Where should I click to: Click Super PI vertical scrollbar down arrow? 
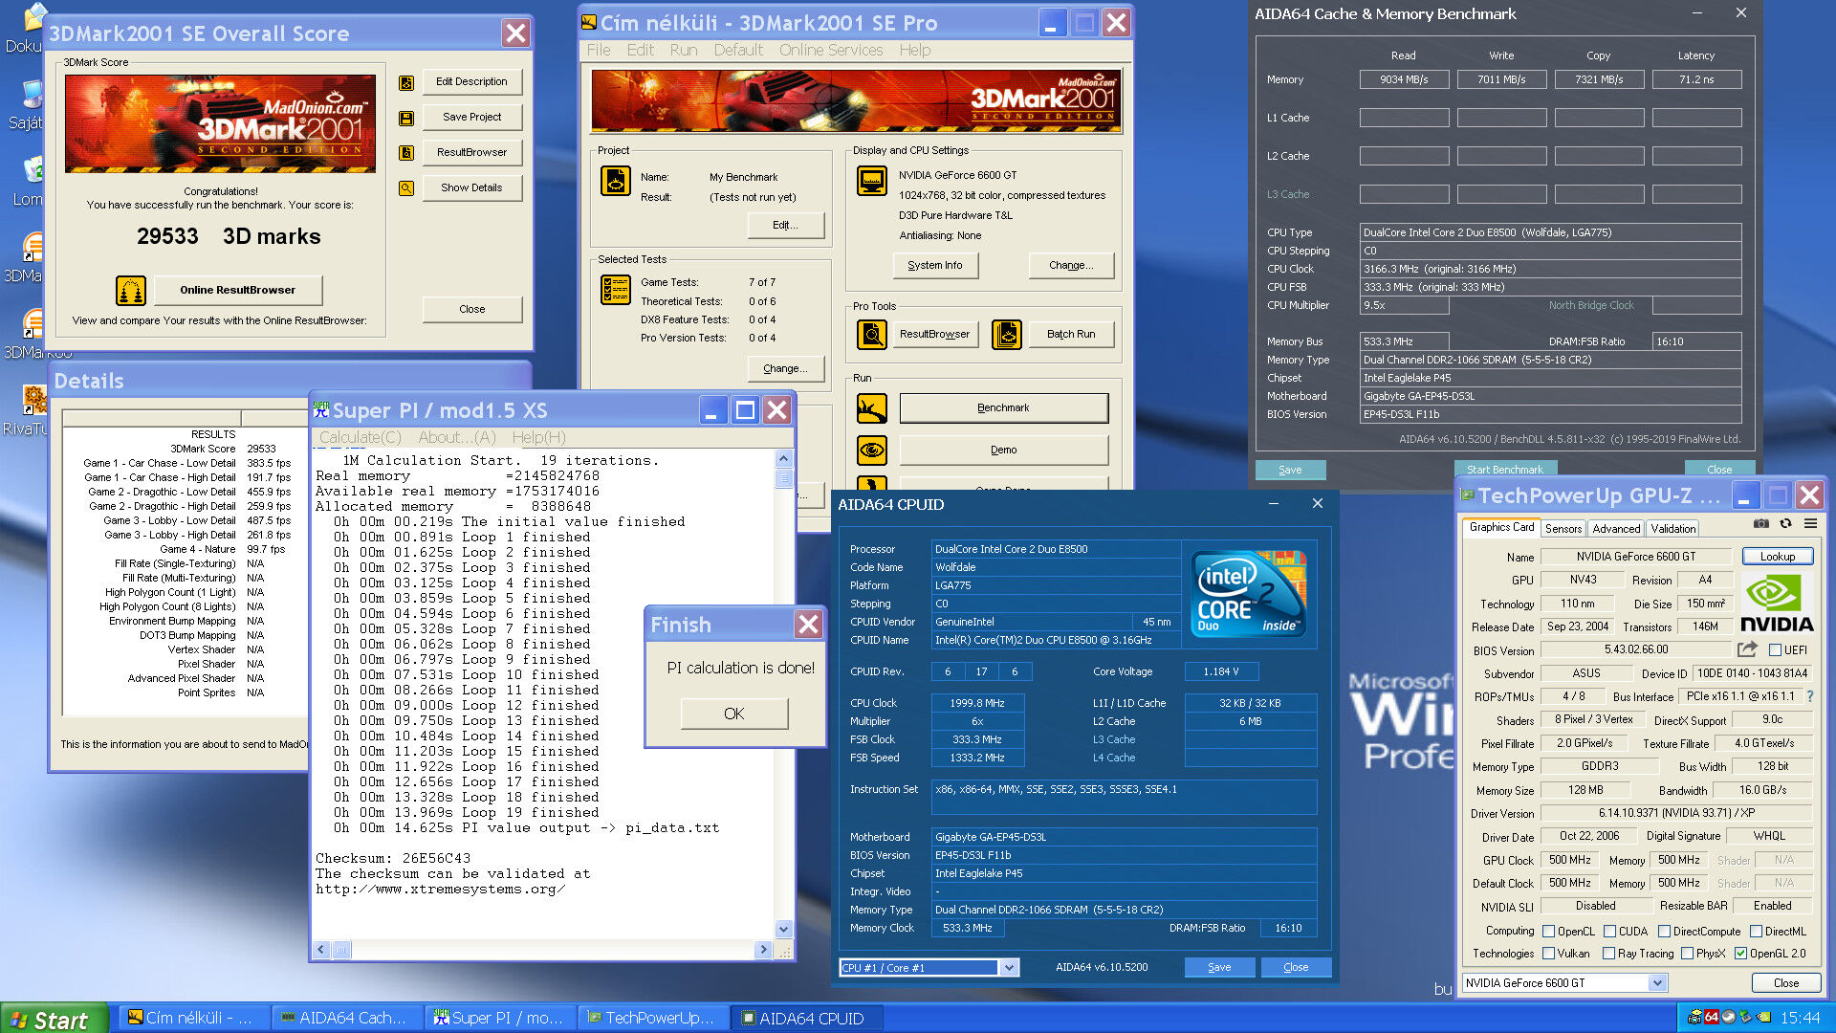tap(783, 928)
